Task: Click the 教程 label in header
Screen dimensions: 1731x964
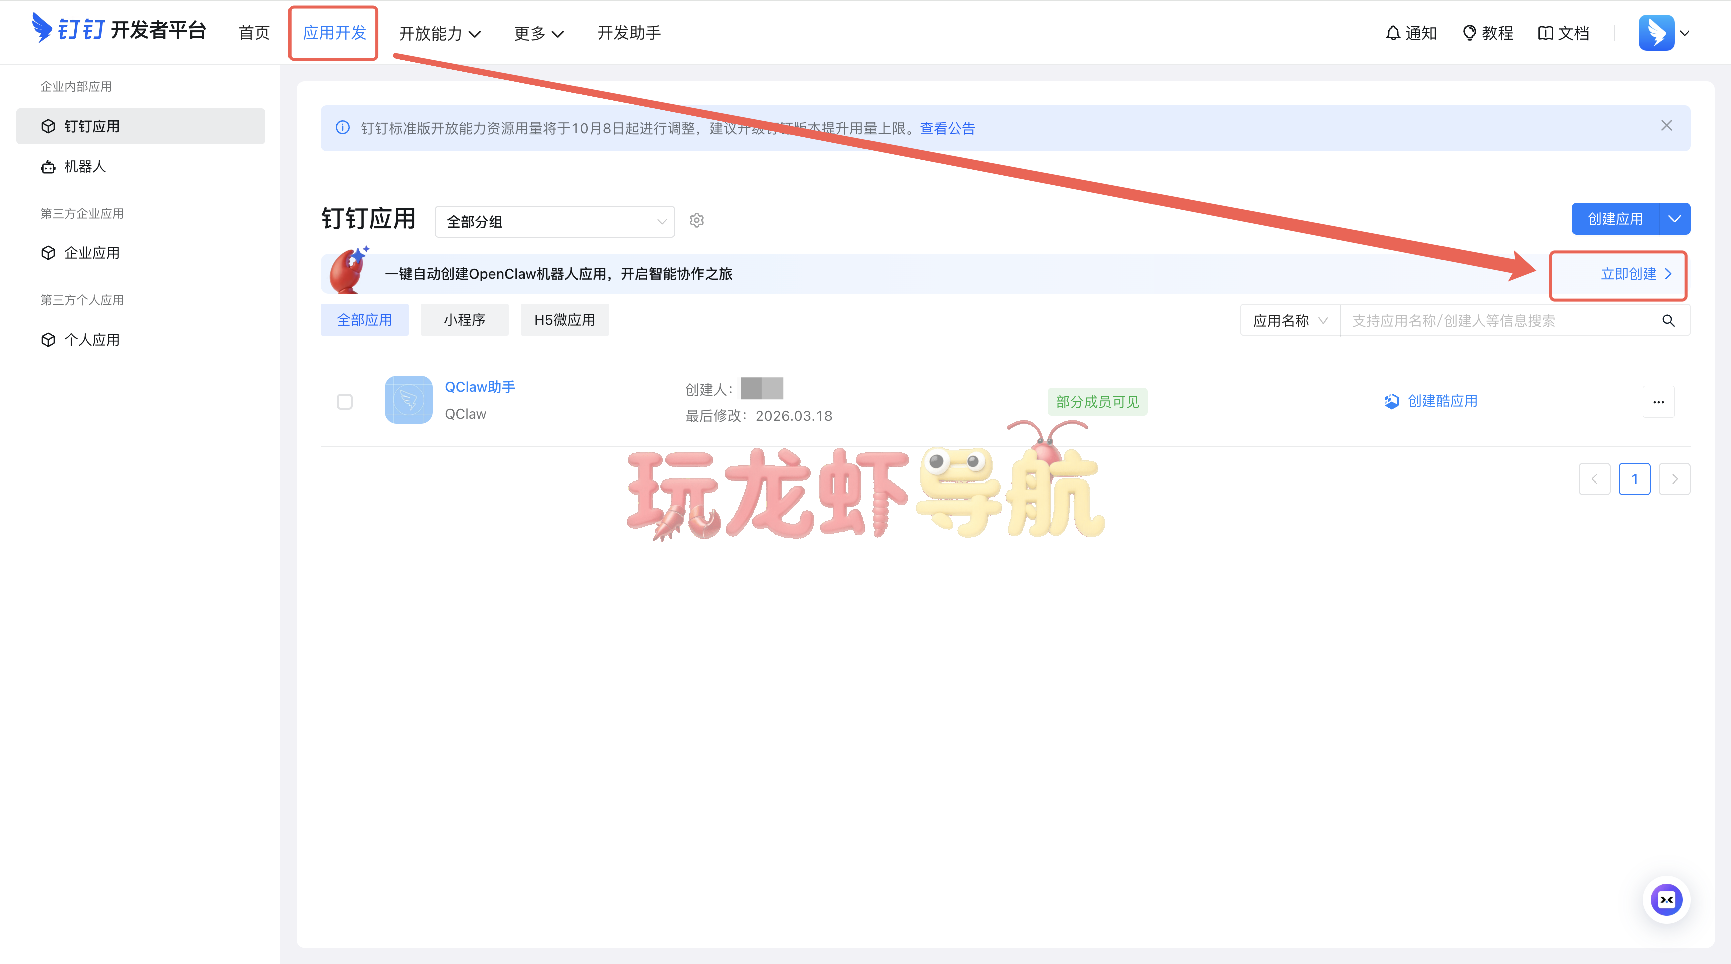Action: click(1497, 32)
